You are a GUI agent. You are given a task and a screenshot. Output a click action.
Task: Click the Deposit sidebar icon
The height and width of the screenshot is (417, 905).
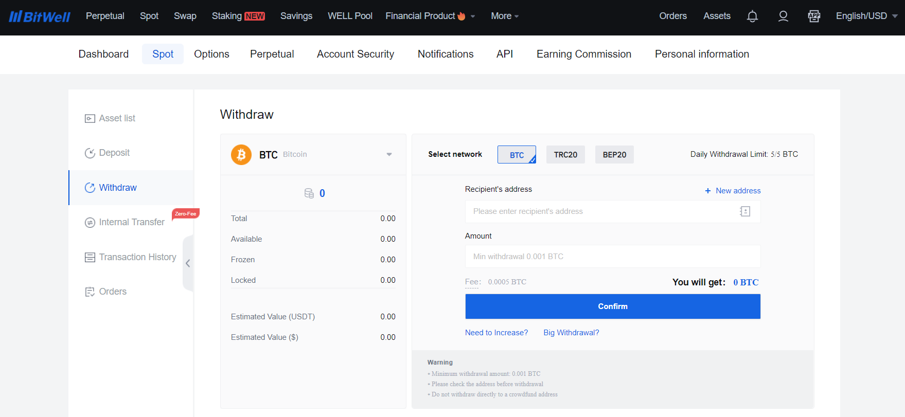[90, 153]
